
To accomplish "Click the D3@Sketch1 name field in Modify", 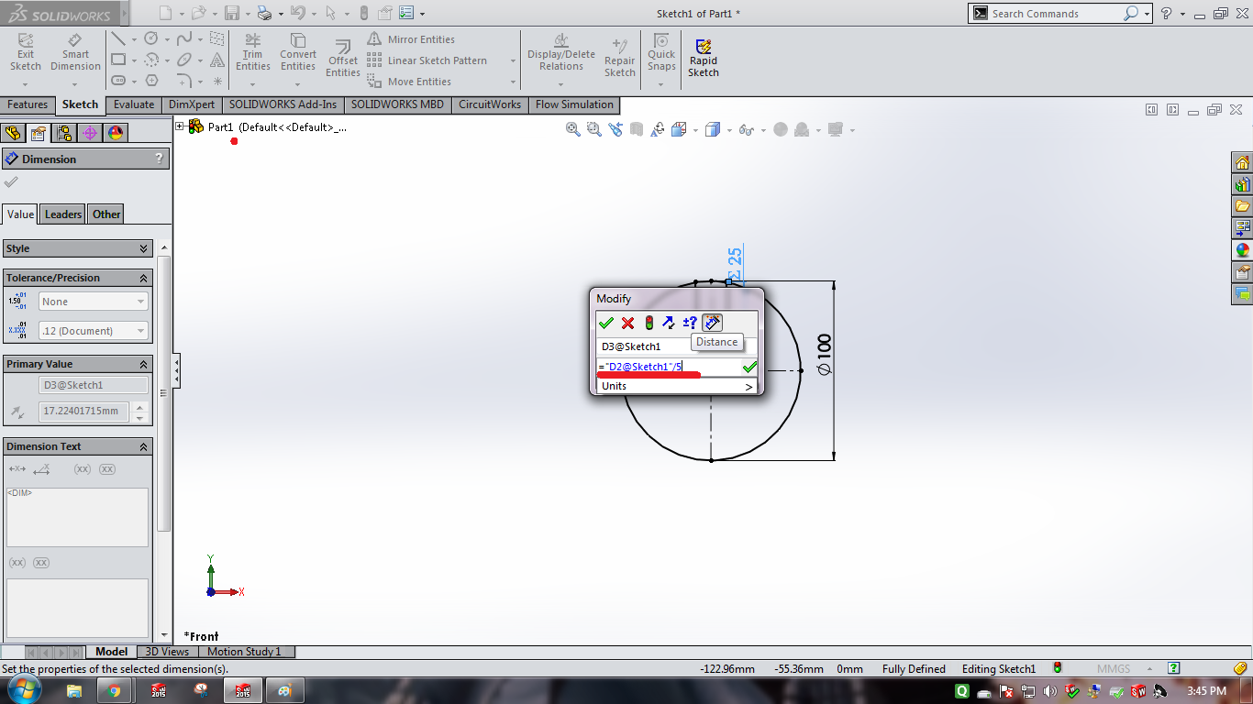I will point(676,346).
